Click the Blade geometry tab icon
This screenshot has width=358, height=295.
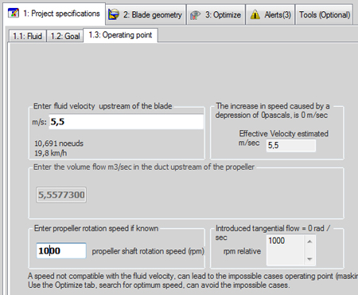click(x=114, y=14)
